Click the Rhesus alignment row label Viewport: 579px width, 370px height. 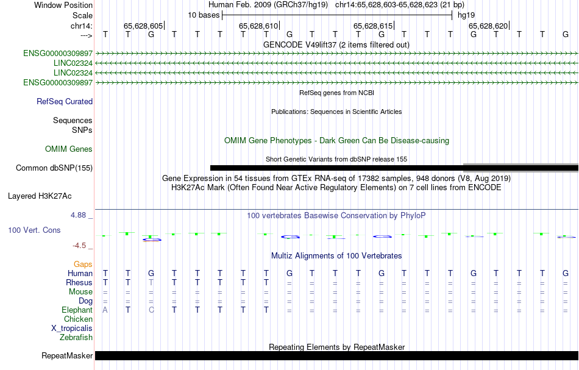tap(79, 282)
